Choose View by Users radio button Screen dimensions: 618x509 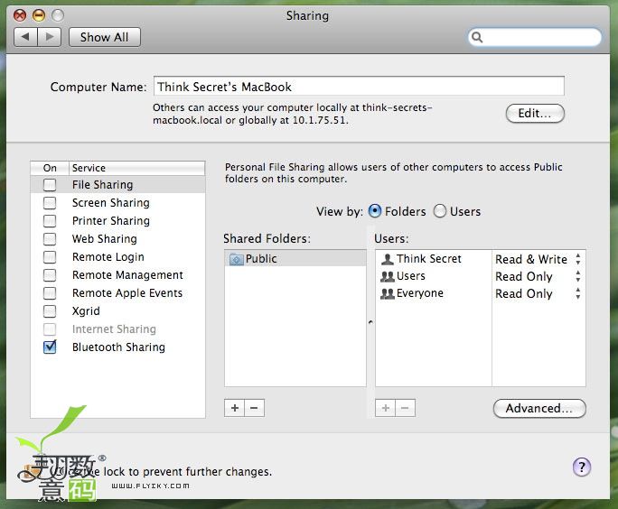click(440, 211)
